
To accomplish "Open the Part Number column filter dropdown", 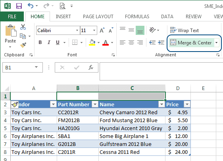I will point(95,104).
